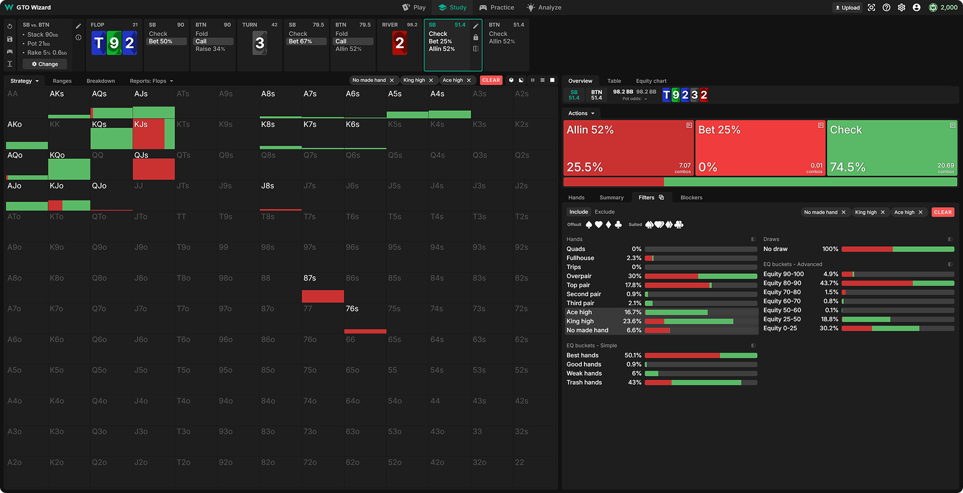Switch filter mode to Exclude
963x493 pixels.
604,212
